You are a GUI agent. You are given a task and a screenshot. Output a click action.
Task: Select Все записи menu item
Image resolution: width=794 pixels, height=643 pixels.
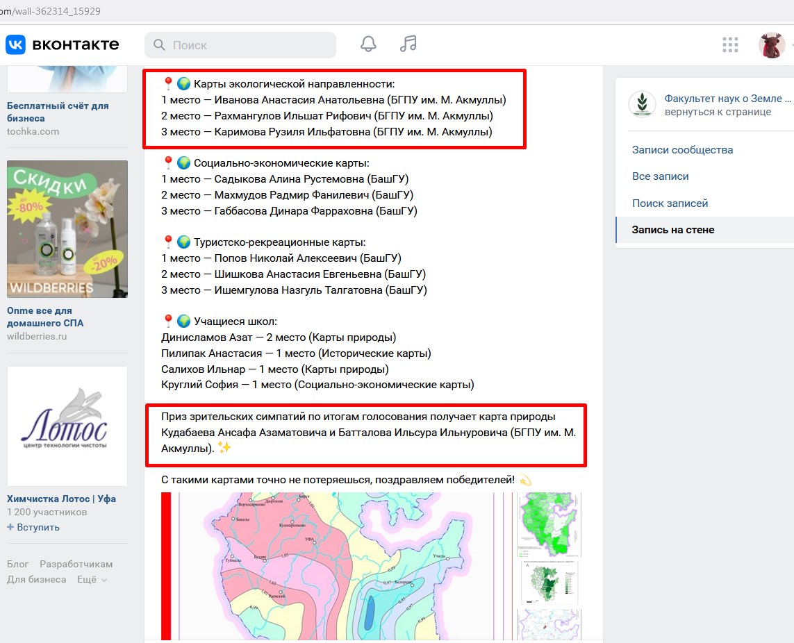pyautogui.click(x=660, y=176)
